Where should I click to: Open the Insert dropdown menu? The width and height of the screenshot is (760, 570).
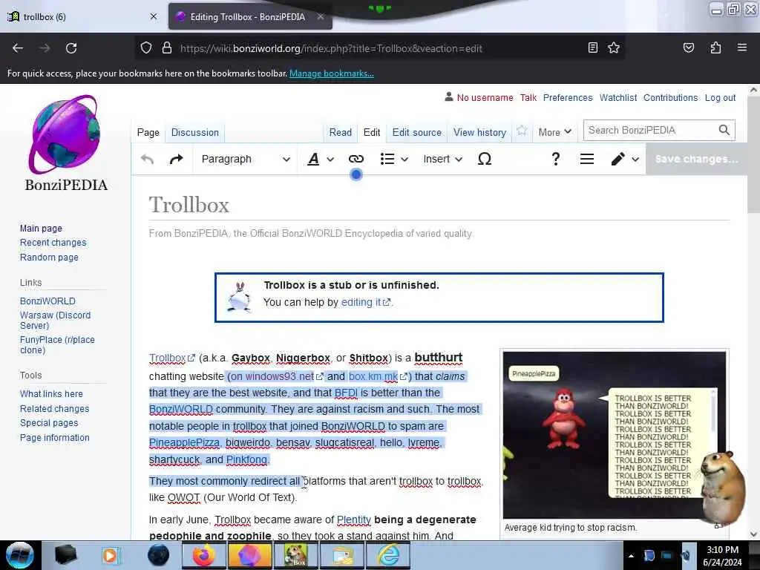coord(442,159)
